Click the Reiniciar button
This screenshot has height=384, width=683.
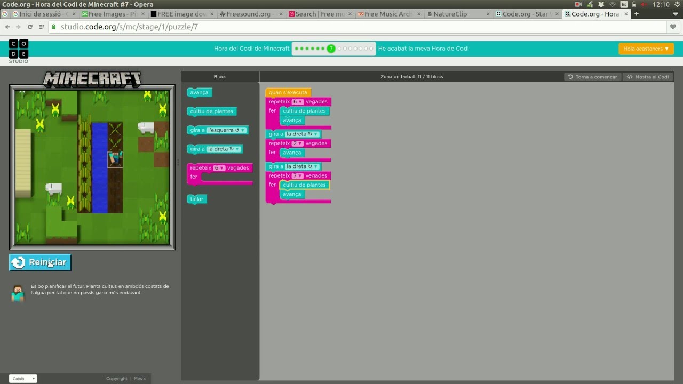click(40, 262)
